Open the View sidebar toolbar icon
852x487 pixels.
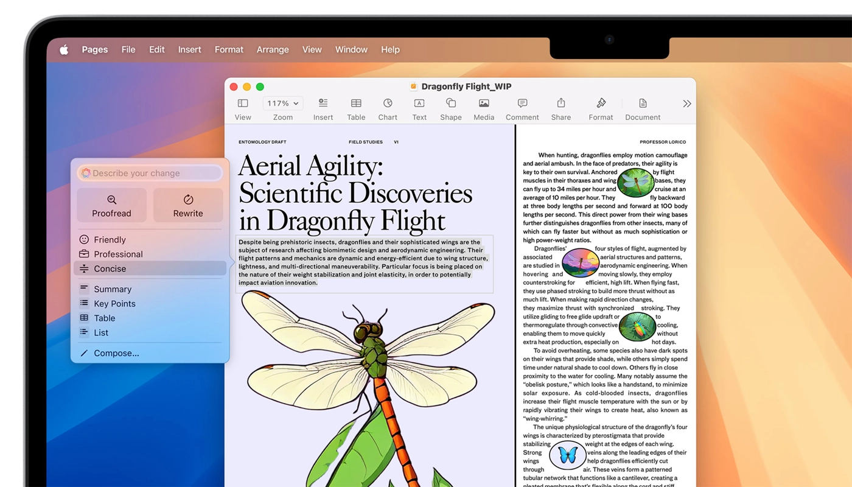[243, 103]
